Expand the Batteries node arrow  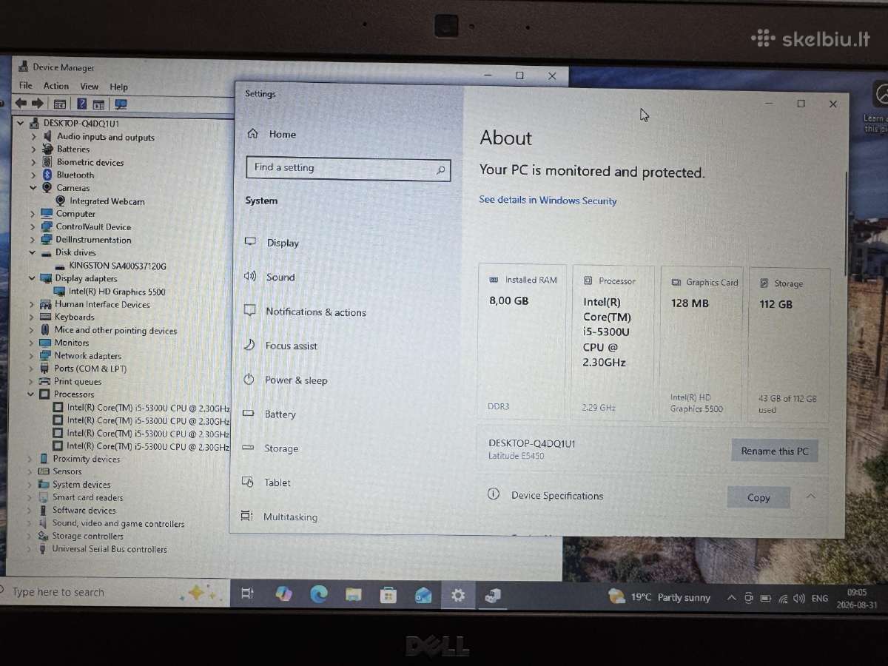(x=33, y=149)
